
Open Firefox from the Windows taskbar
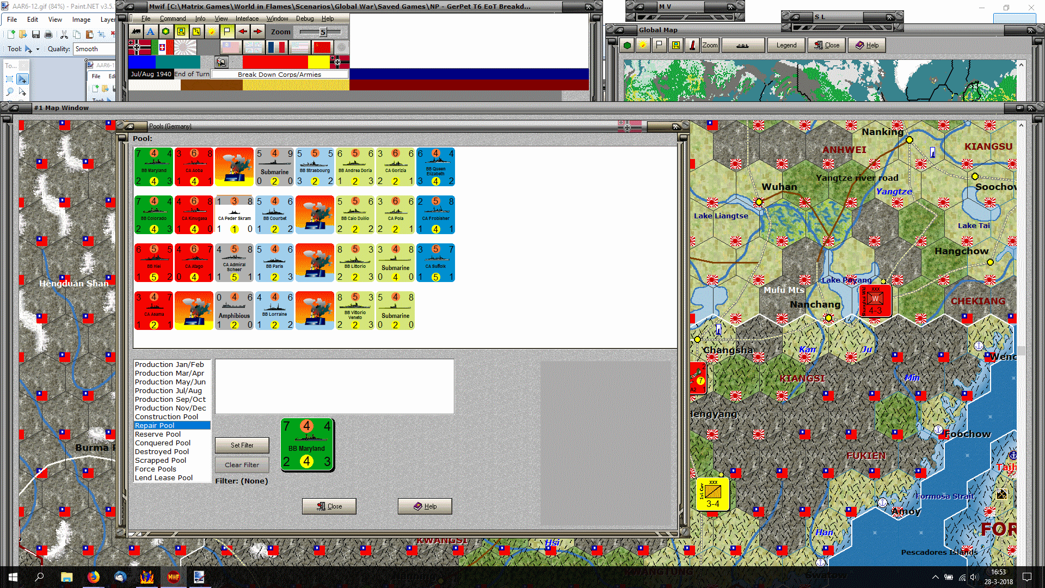click(94, 577)
